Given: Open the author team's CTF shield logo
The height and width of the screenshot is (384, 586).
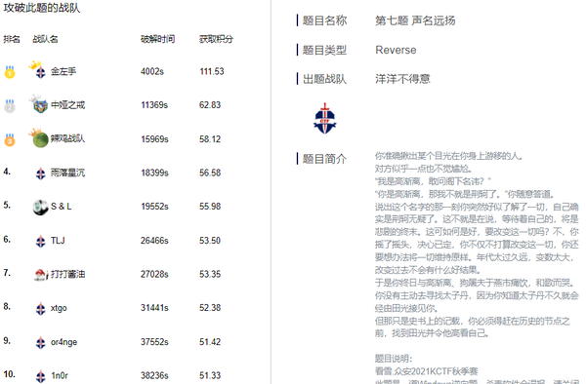Looking at the screenshot, I should [325, 119].
